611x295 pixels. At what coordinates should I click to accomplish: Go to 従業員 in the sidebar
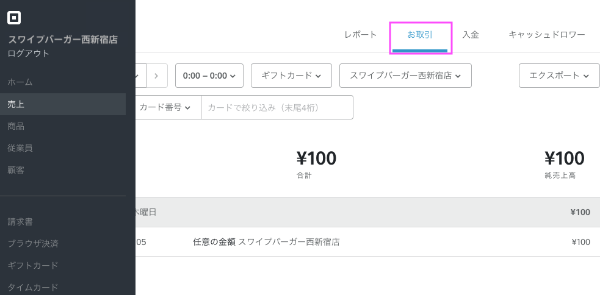pos(20,148)
